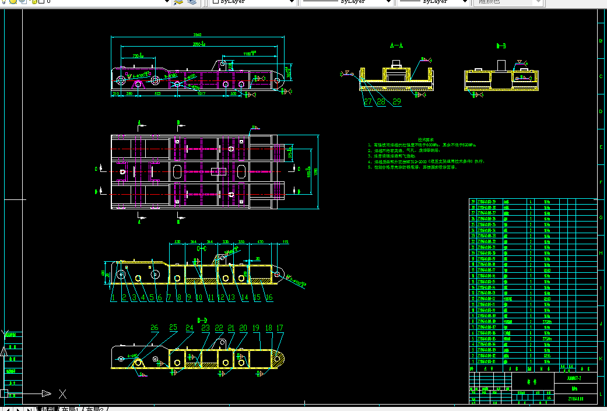This screenshot has height=411, width=607.
Task: Switch to the 模型 model tab
Action: pyautogui.click(x=47, y=409)
